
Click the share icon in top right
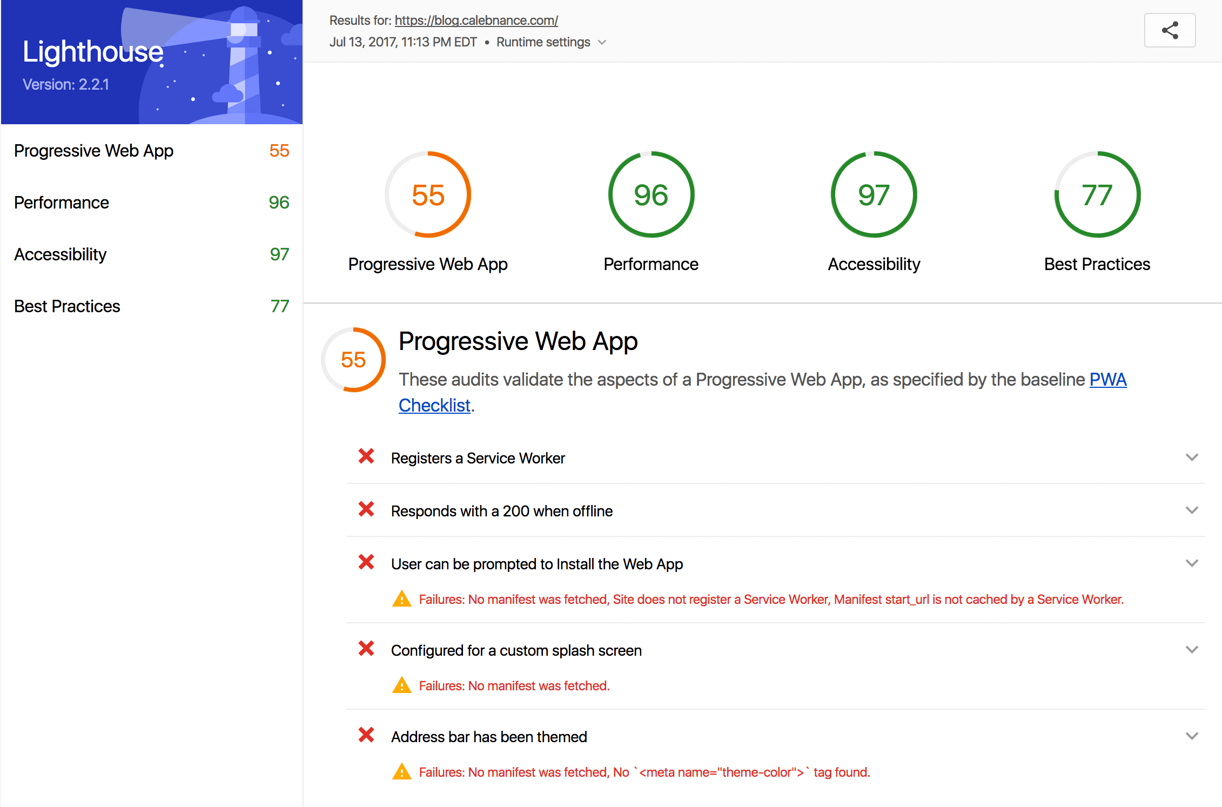pyautogui.click(x=1170, y=31)
